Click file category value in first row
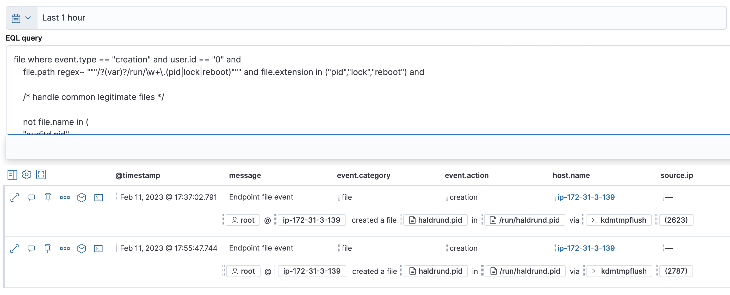 tap(347, 197)
